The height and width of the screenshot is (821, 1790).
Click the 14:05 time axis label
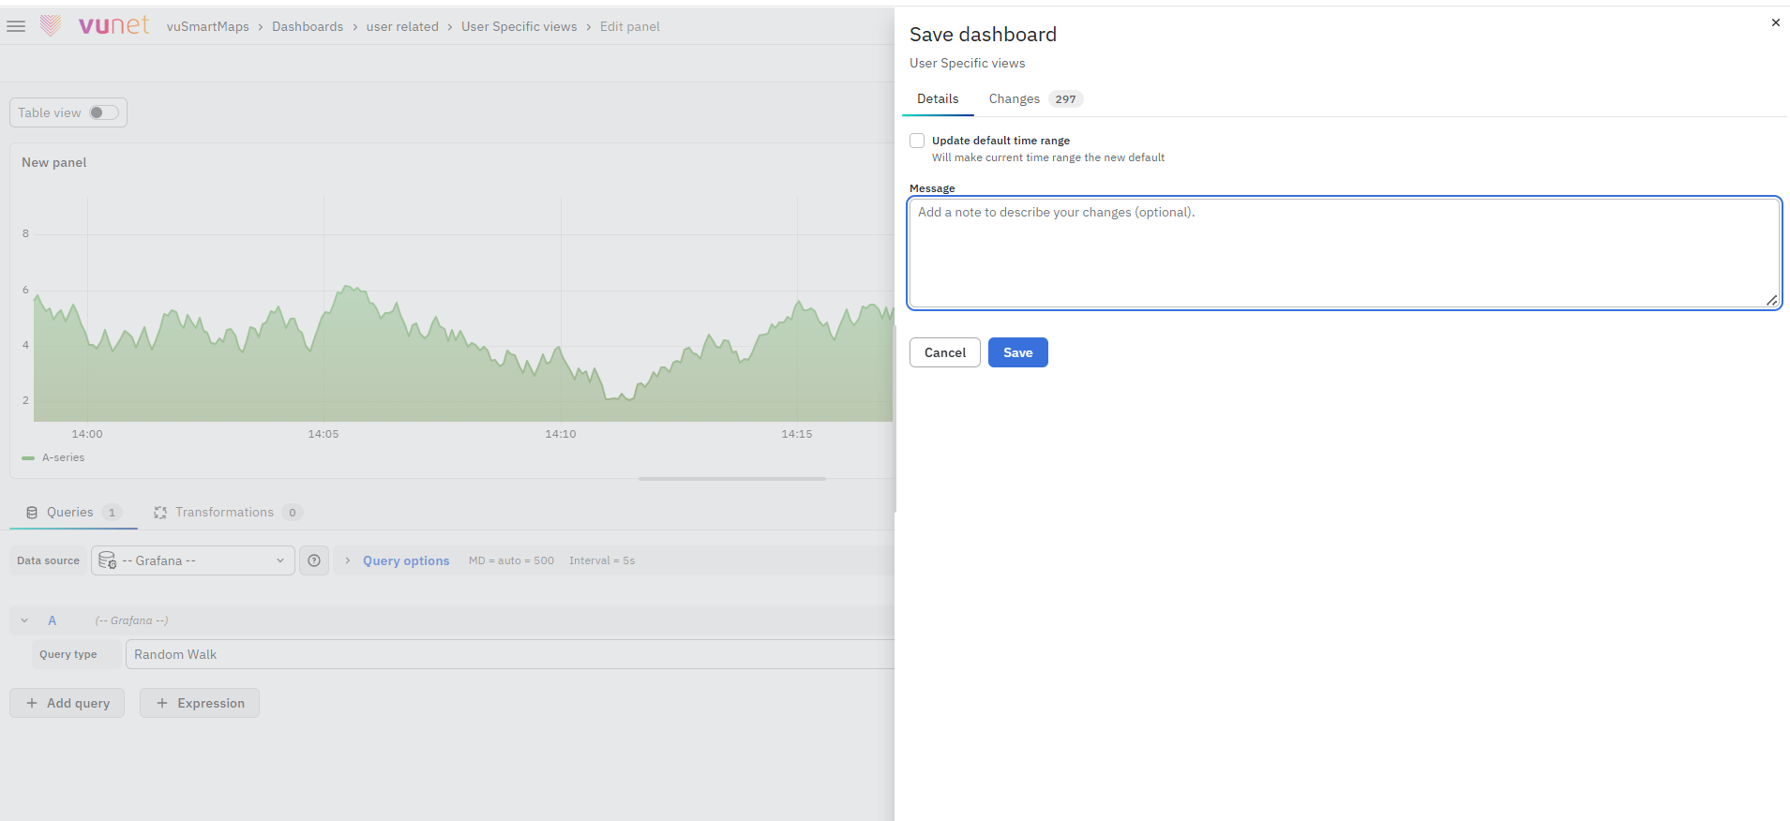point(323,434)
